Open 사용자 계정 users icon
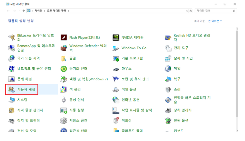The image size is (245, 141). [12, 89]
